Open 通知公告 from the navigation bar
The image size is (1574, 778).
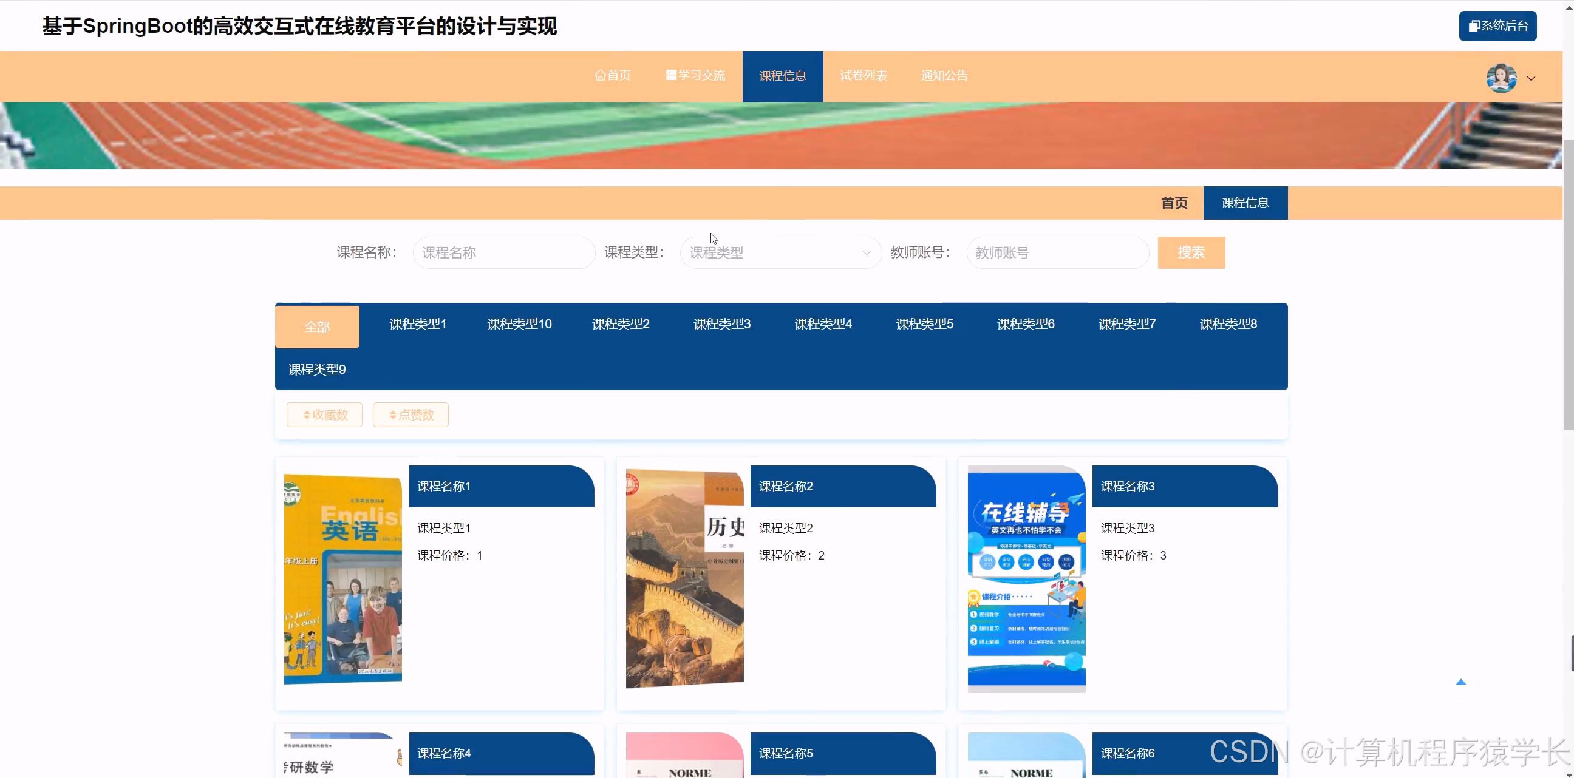pos(944,75)
